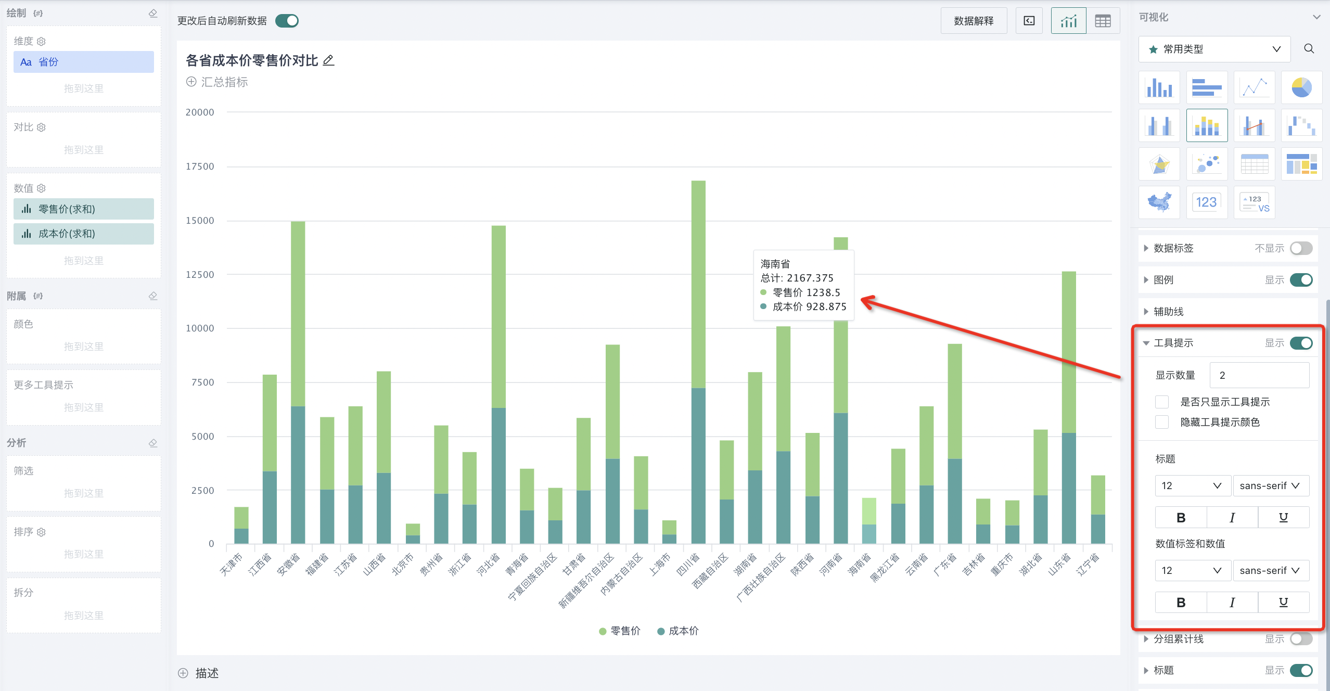Select the 省份 dimension field
The height and width of the screenshot is (691, 1330).
tap(84, 62)
